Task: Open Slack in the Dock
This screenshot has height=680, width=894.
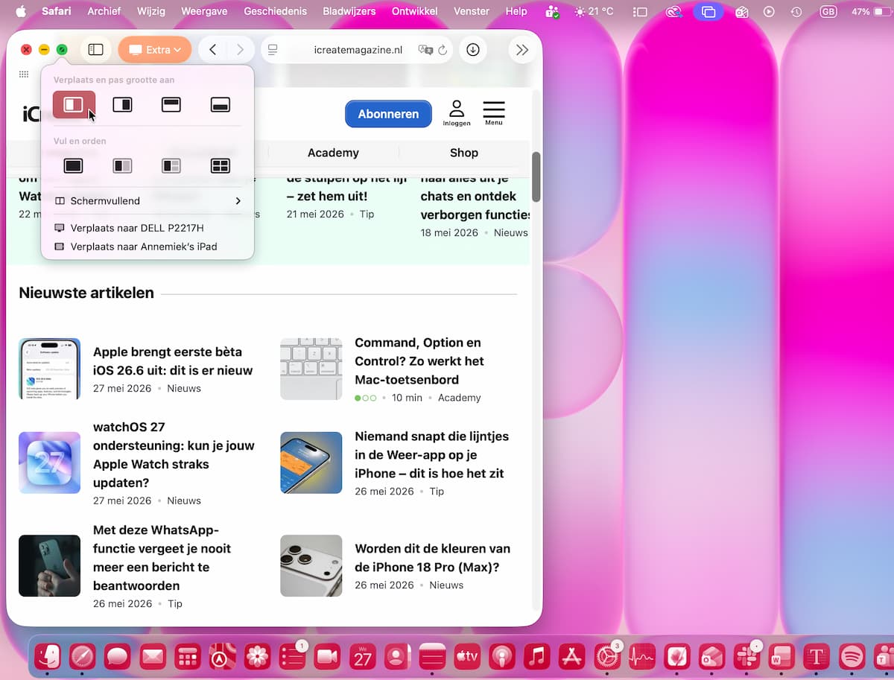Action: pyautogui.click(x=746, y=656)
